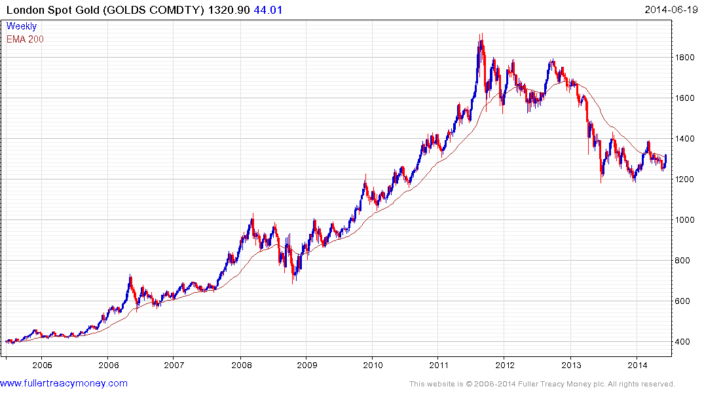The image size is (704, 393).
Task: Click the London Spot Gold chart title
Action: (x=105, y=10)
